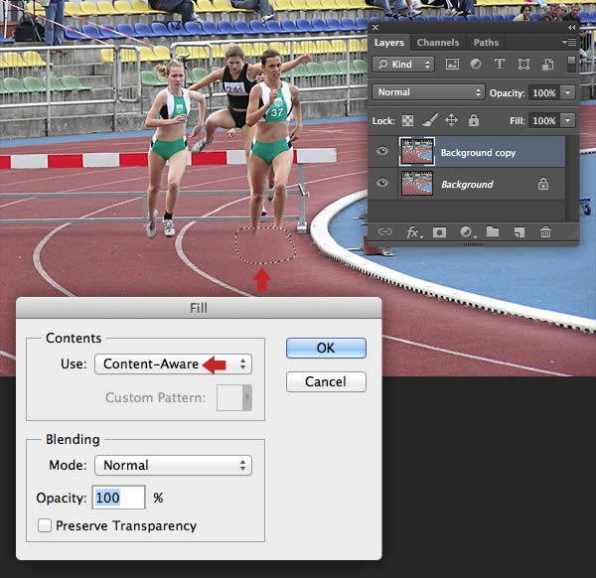Select the Background copy layer thumbnail
Viewport: 596px width, 578px height.
point(417,152)
